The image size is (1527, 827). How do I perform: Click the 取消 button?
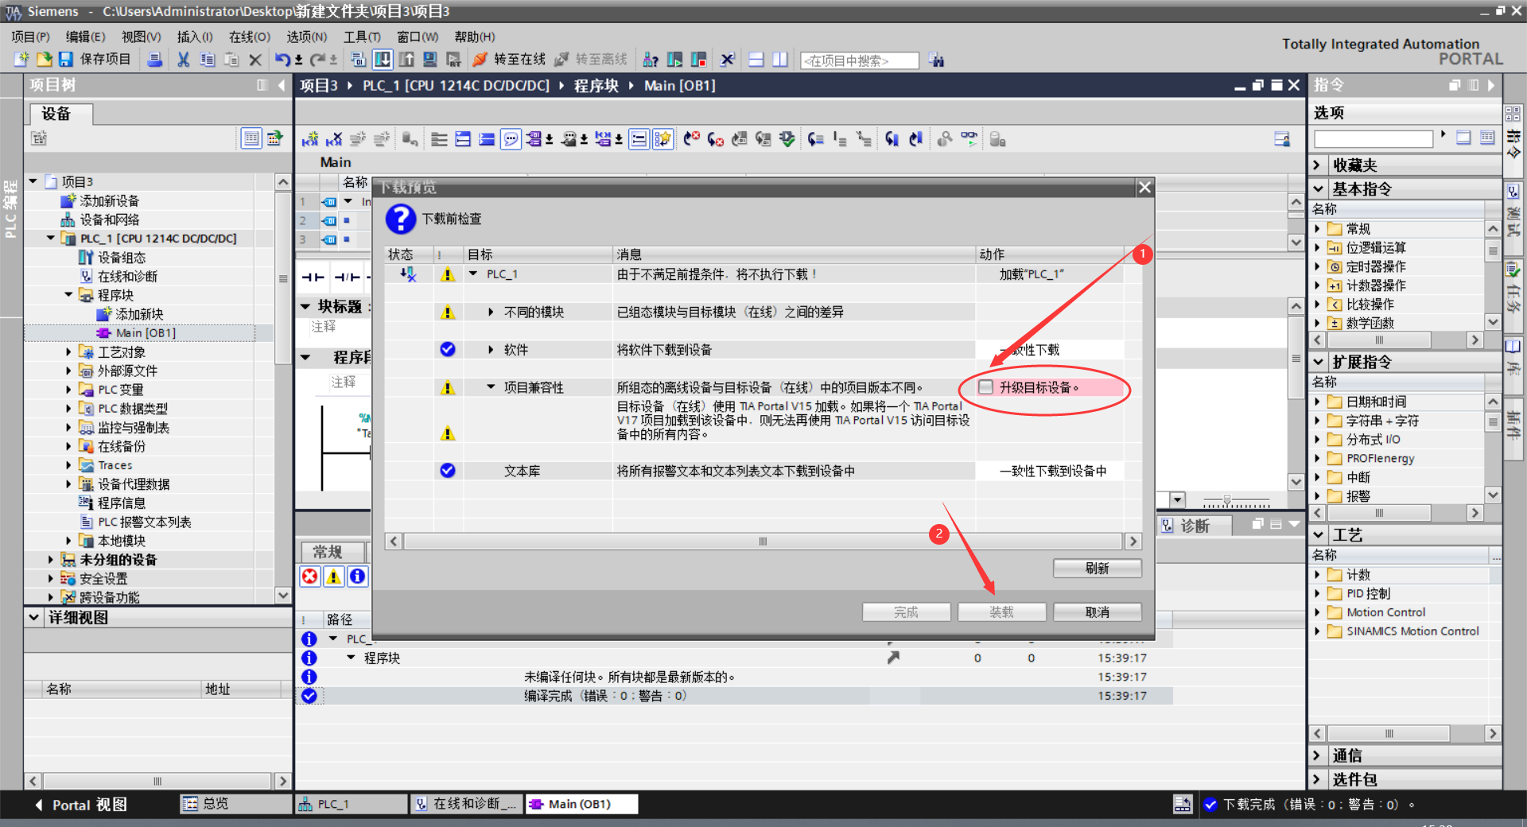tap(1098, 612)
